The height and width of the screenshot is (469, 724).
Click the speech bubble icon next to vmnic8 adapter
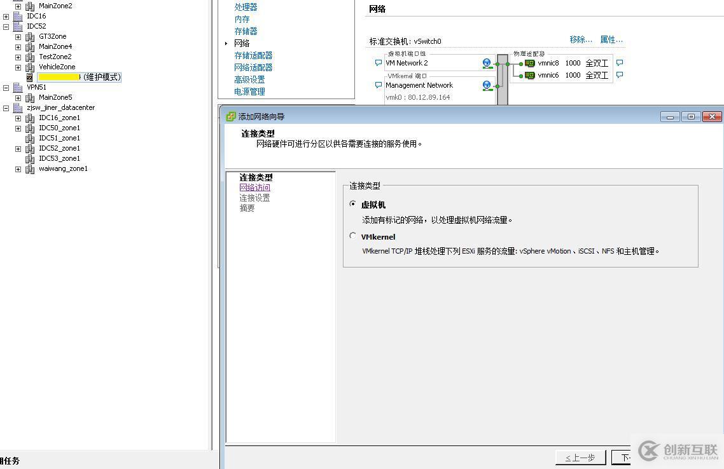[620, 62]
